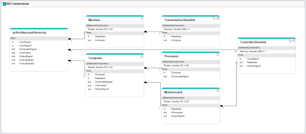Image resolution: width=306 pixels, height=134 pixels.
Task: Click the Information port in scArchitectureHierarchy
Action: 25,53
